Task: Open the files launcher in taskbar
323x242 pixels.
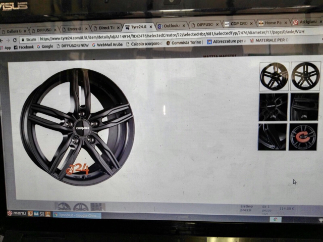Action: (36, 214)
